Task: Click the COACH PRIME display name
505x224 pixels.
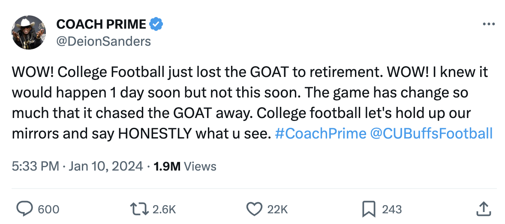Action: [x=101, y=24]
